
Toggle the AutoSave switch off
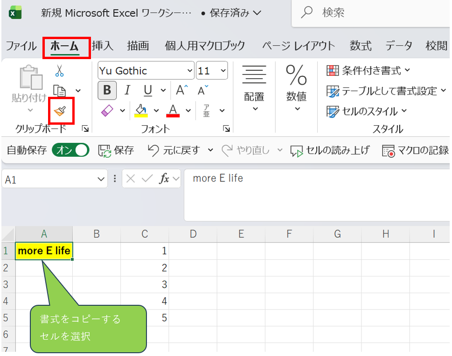(70, 150)
